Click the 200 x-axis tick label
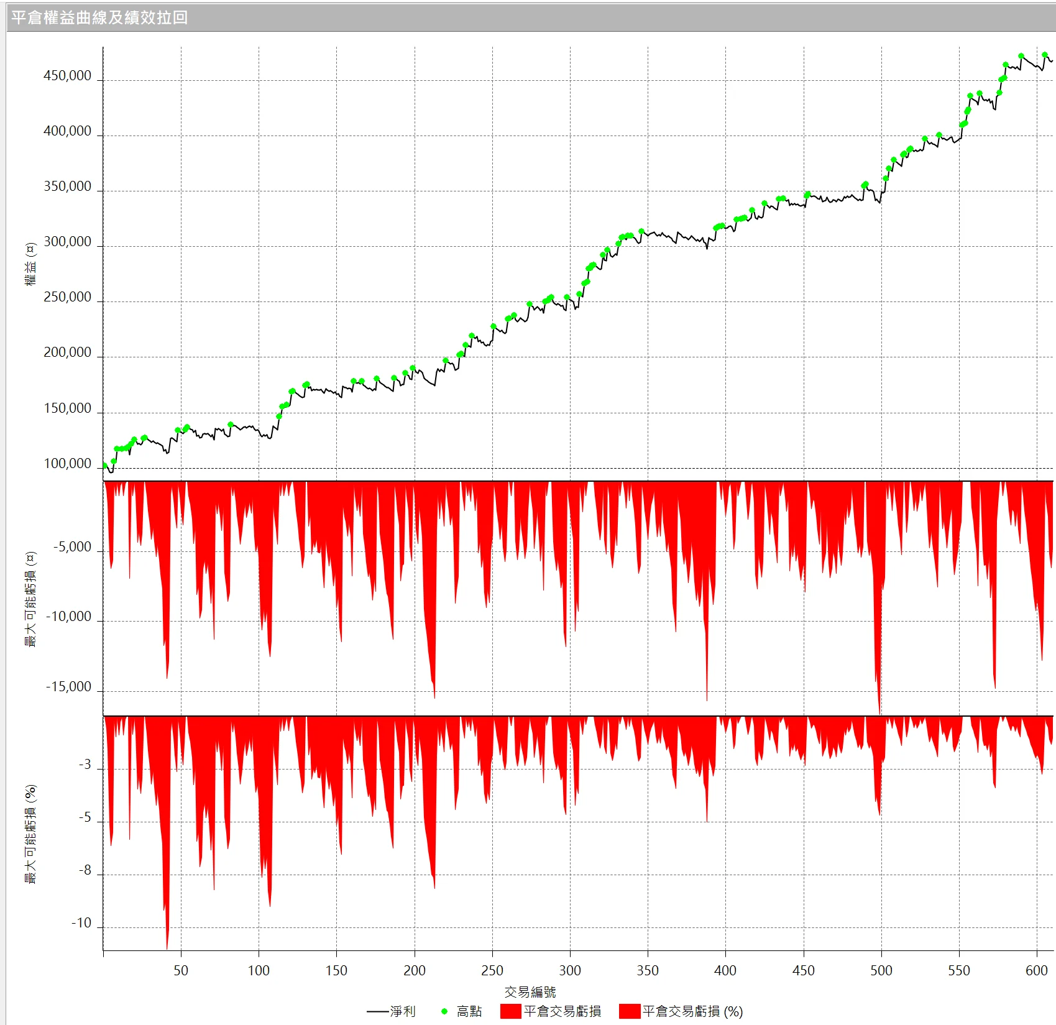The width and height of the screenshot is (1056, 1025). tap(415, 970)
